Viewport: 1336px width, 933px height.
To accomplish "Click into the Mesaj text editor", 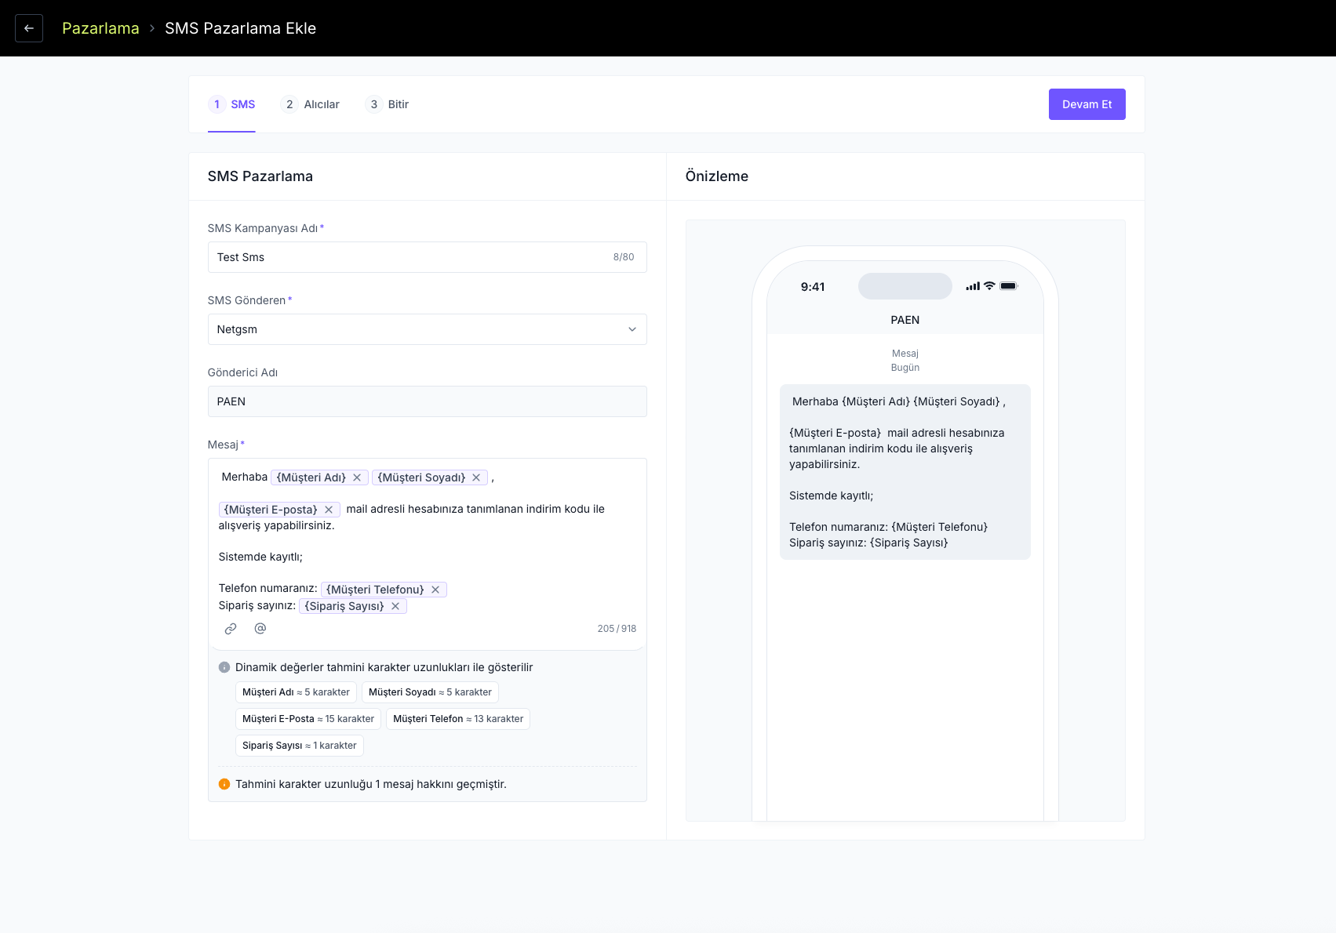I will (428, 541).
